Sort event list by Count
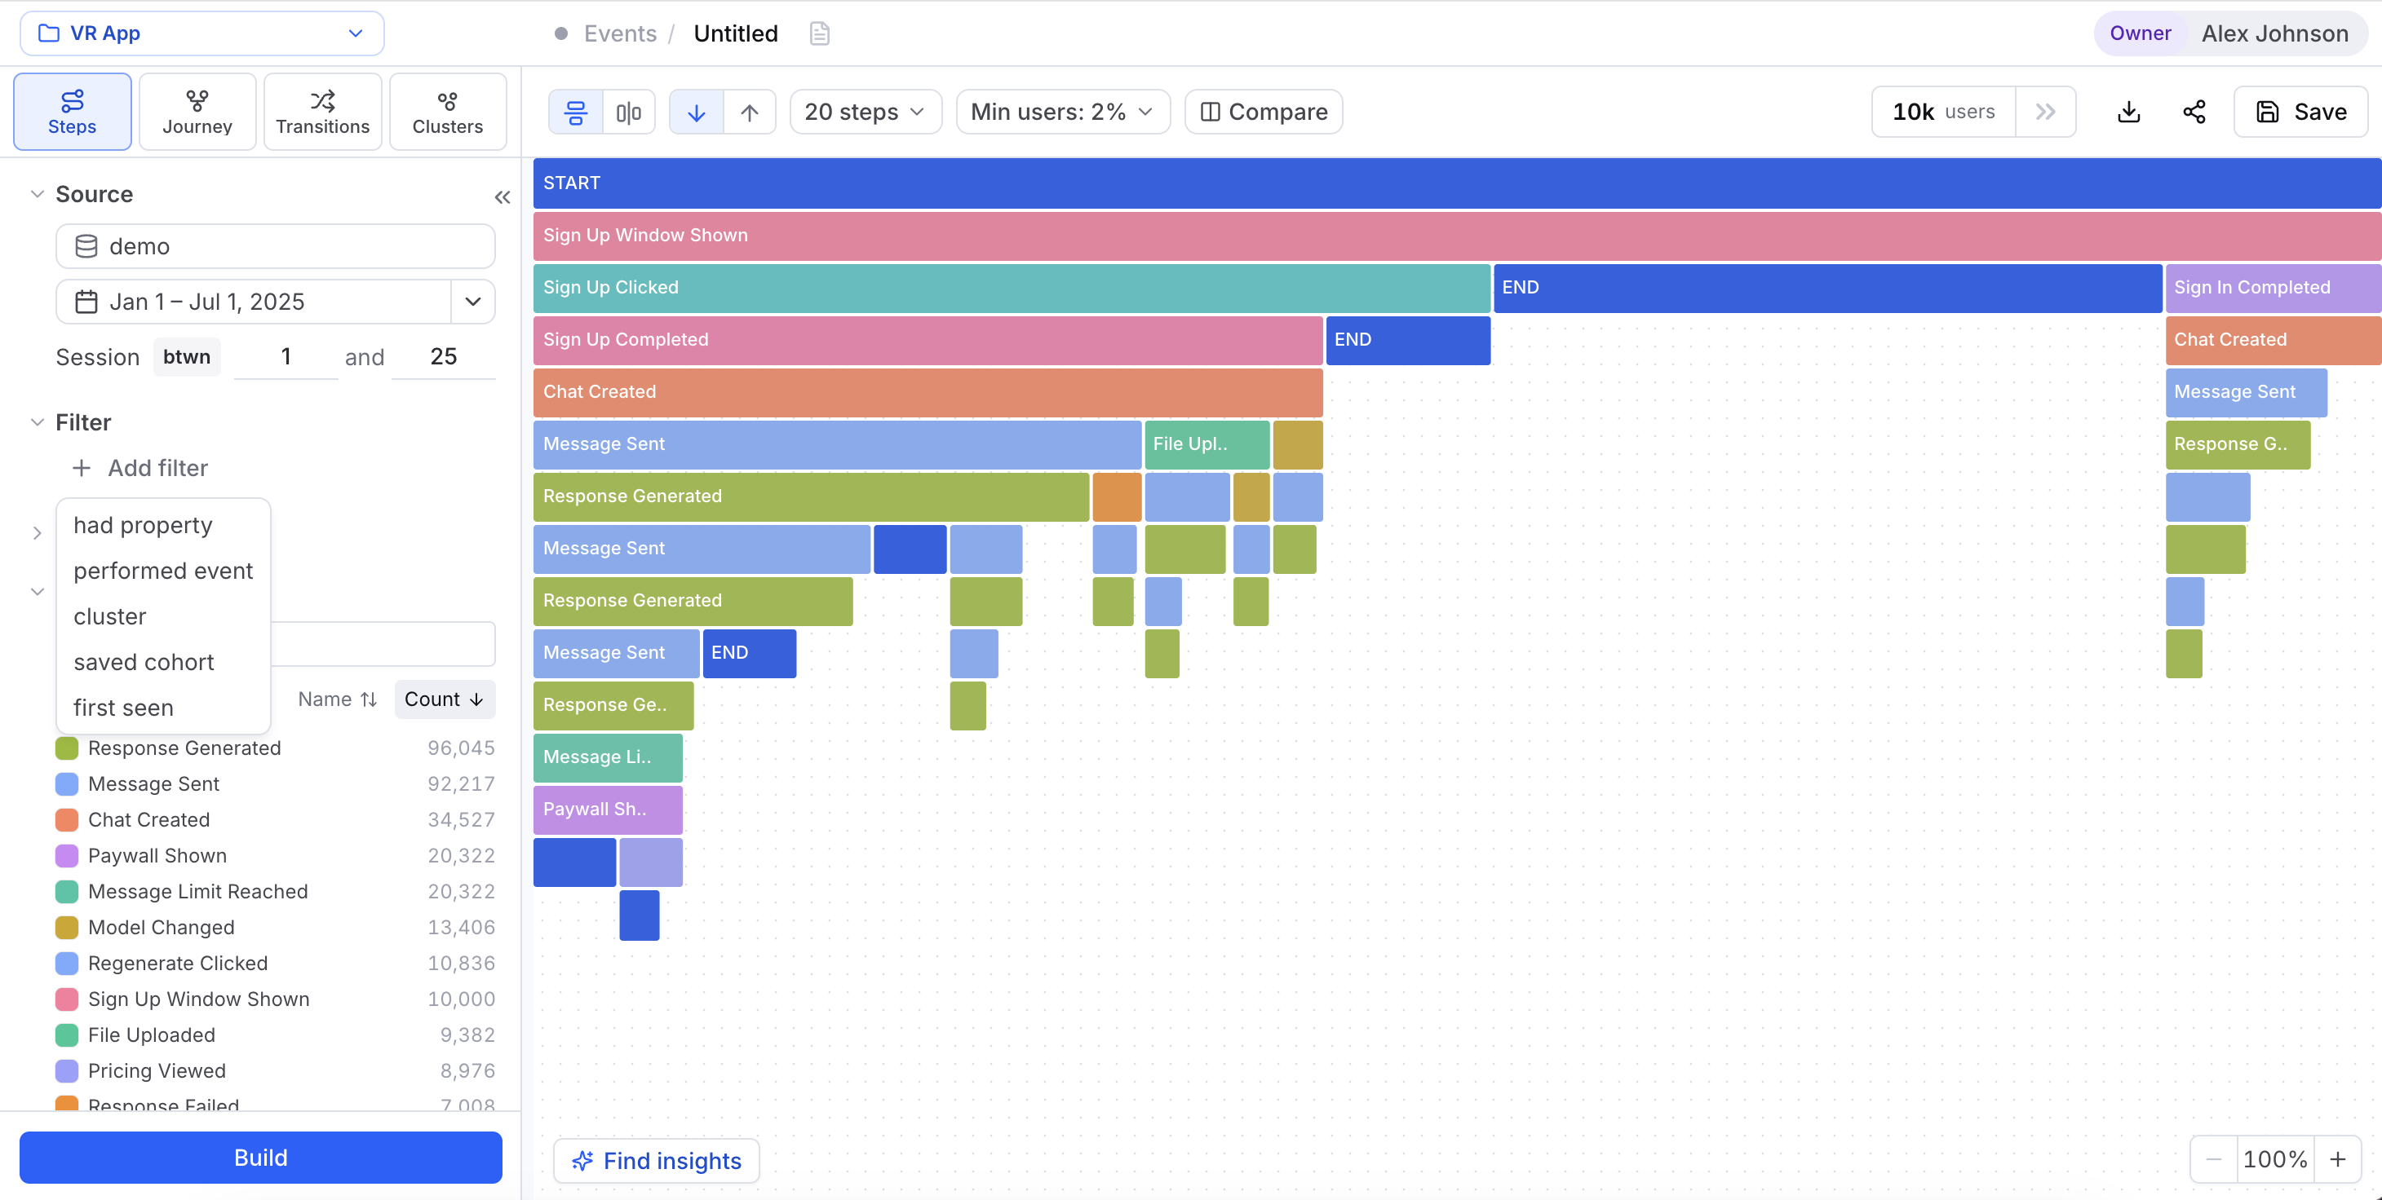The height and width of the screenshot is (1200, 2382). [x=445, y=699]
